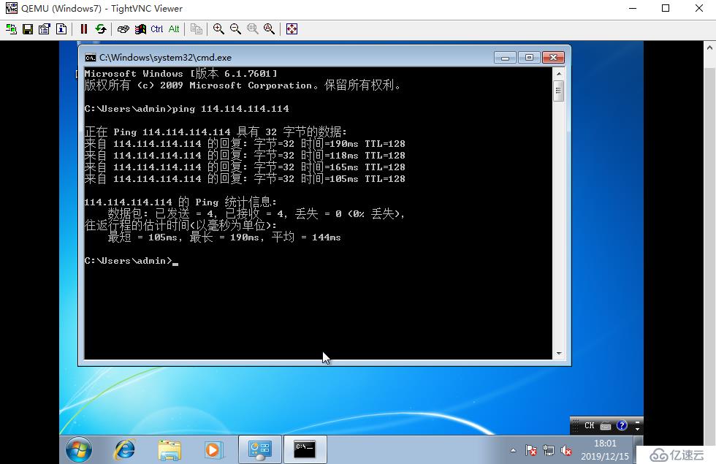Show hidden tray icons arrow
The height and width of the screenshot is (464, 716).
coord(513,450)
